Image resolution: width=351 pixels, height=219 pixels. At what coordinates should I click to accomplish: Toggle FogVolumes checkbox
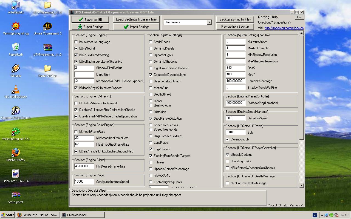(151, 149)
